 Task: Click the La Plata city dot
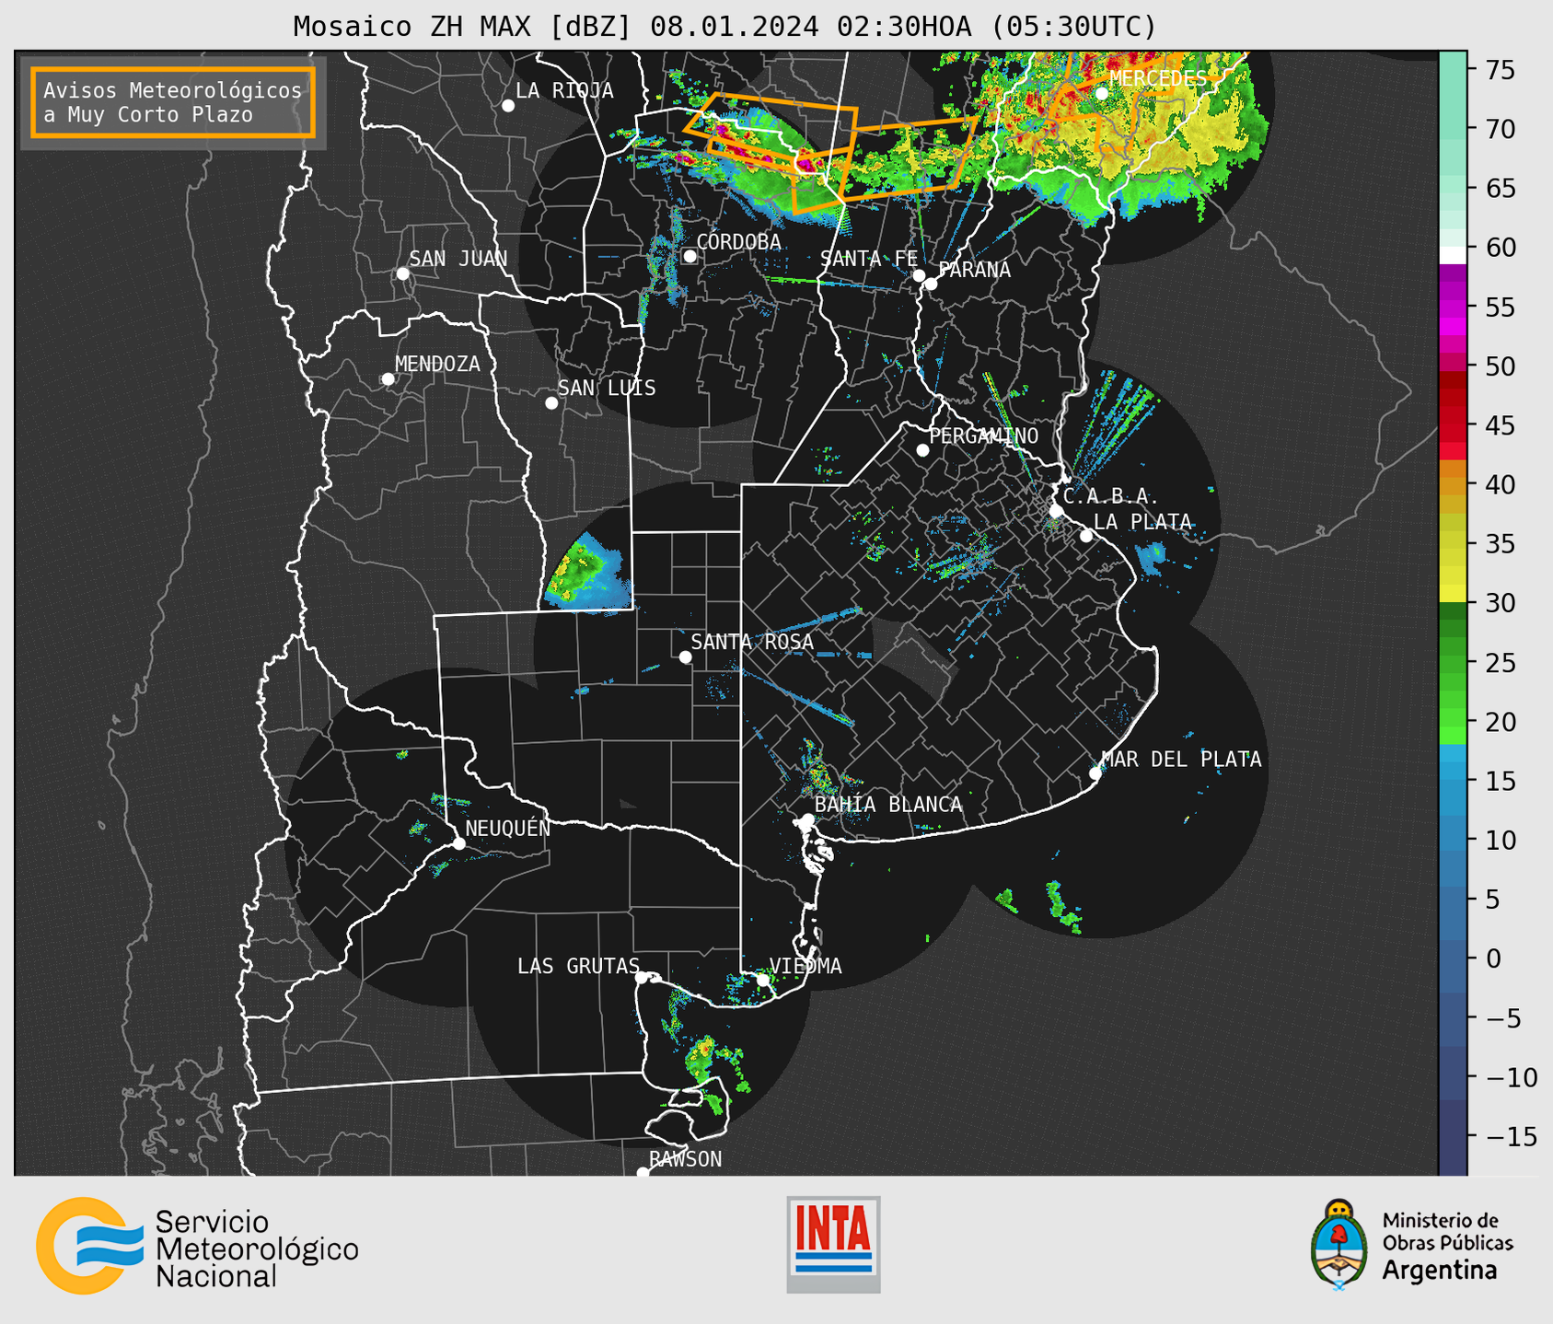click(x=1086, y=536)
